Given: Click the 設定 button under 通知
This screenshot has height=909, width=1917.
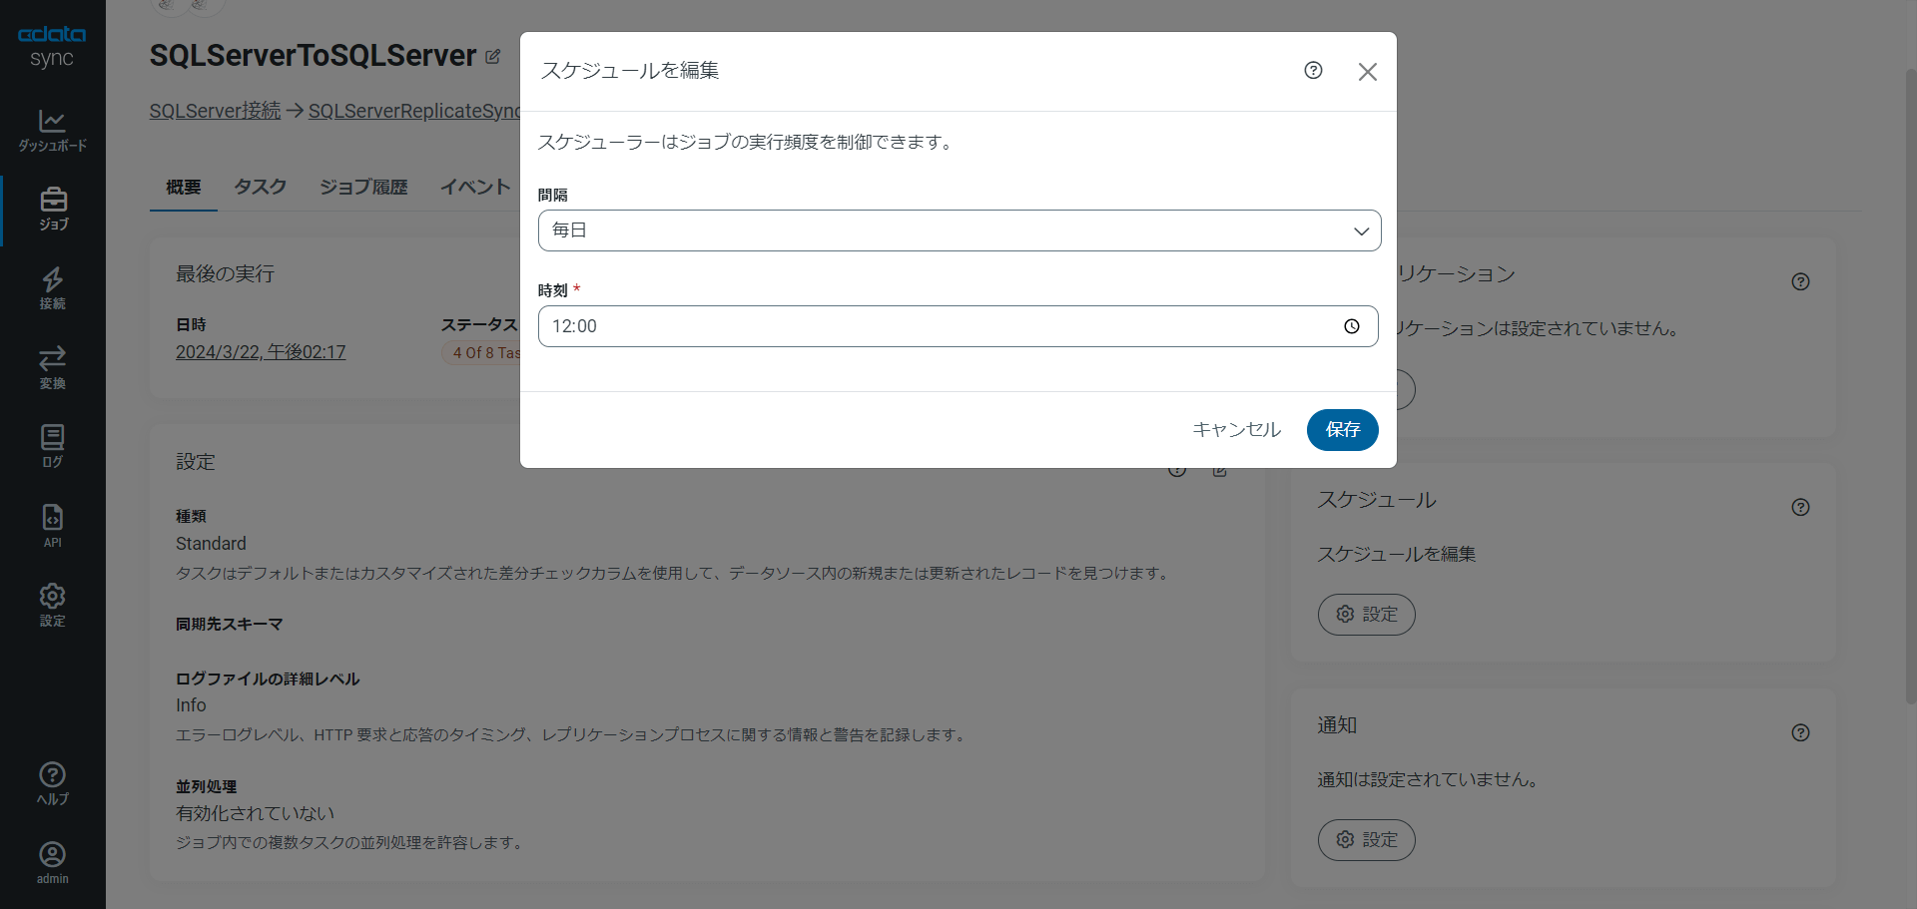Looking at the screenshot, I should click(x=1366, y=840).
